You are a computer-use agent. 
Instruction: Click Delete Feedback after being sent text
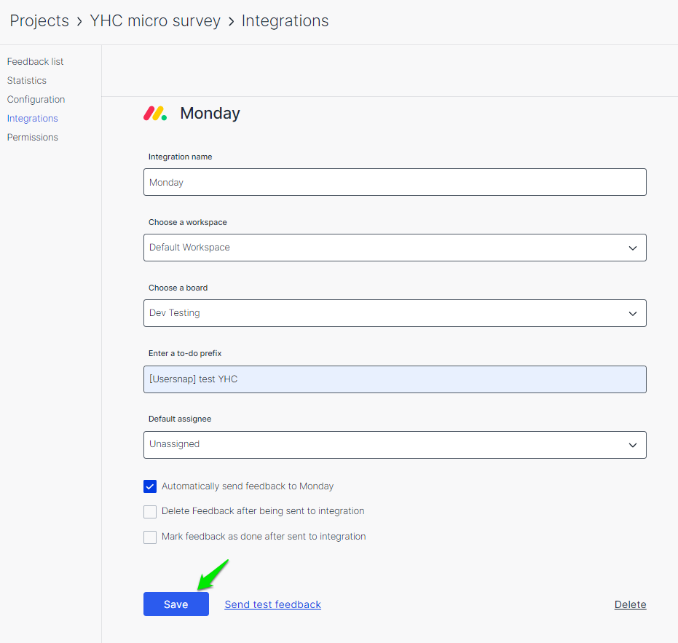[263, 511]
